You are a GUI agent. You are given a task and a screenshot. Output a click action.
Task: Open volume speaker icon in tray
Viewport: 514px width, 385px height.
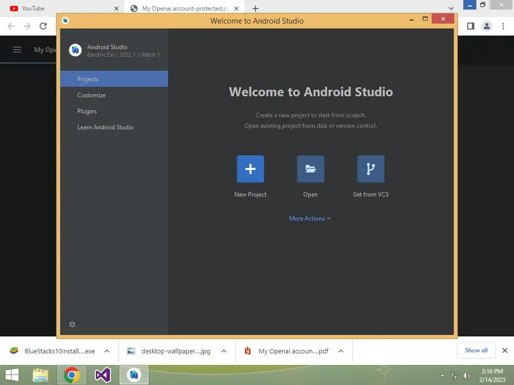(x=466, y=375)
